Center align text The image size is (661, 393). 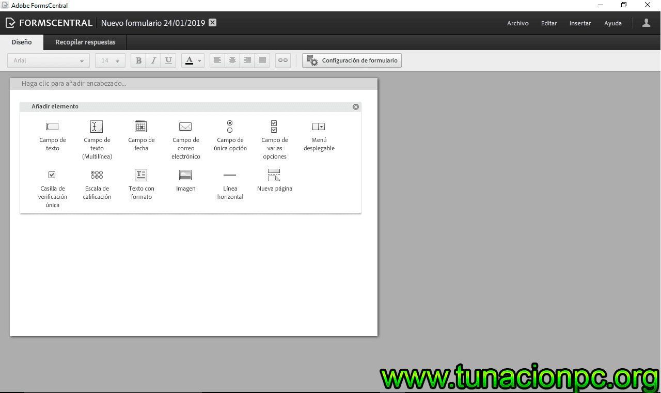coord(232,60)
